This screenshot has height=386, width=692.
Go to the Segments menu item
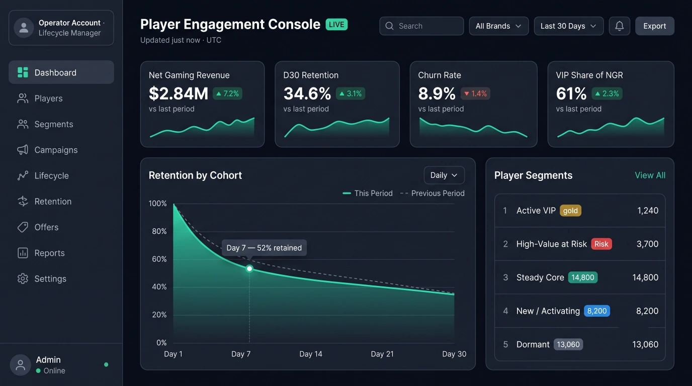61,124
